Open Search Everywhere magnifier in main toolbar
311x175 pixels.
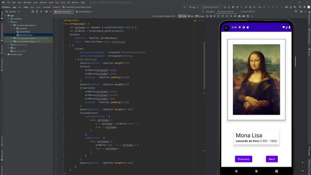pyautogui.click(x=300, y=7)
